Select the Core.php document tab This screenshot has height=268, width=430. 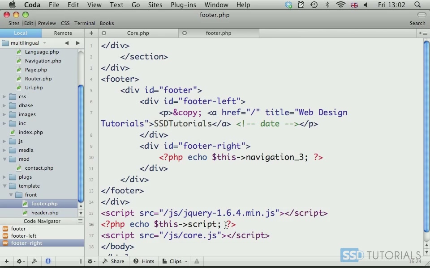138,33
